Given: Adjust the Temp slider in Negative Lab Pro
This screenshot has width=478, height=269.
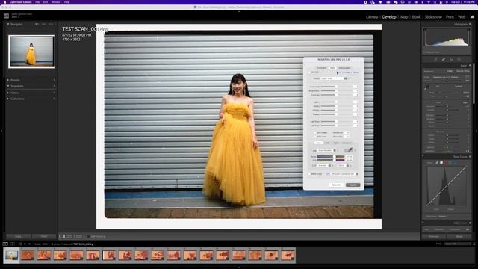Looking at the screenshot, I should [x=331, y=156].
